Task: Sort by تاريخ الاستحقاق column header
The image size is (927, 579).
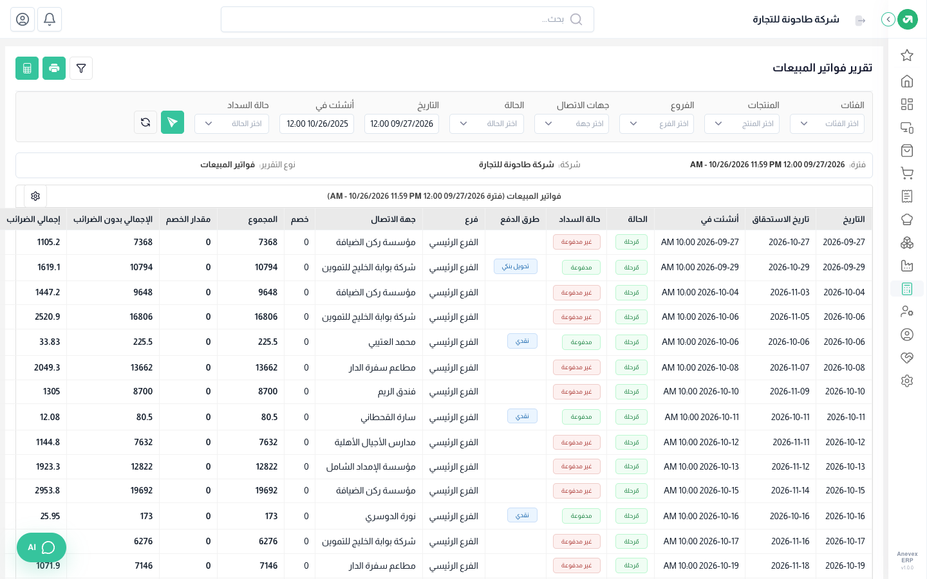Action: pyautogui.click(x=781, y=219)
